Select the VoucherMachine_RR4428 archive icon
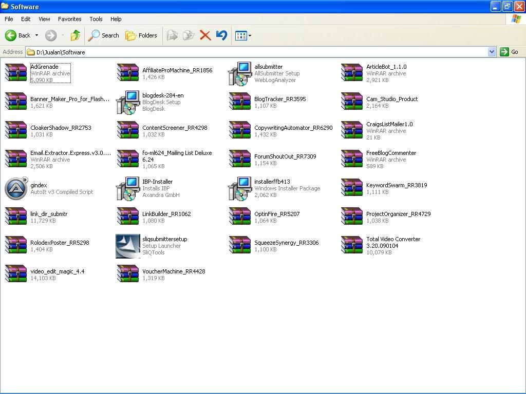 (128, 274)
